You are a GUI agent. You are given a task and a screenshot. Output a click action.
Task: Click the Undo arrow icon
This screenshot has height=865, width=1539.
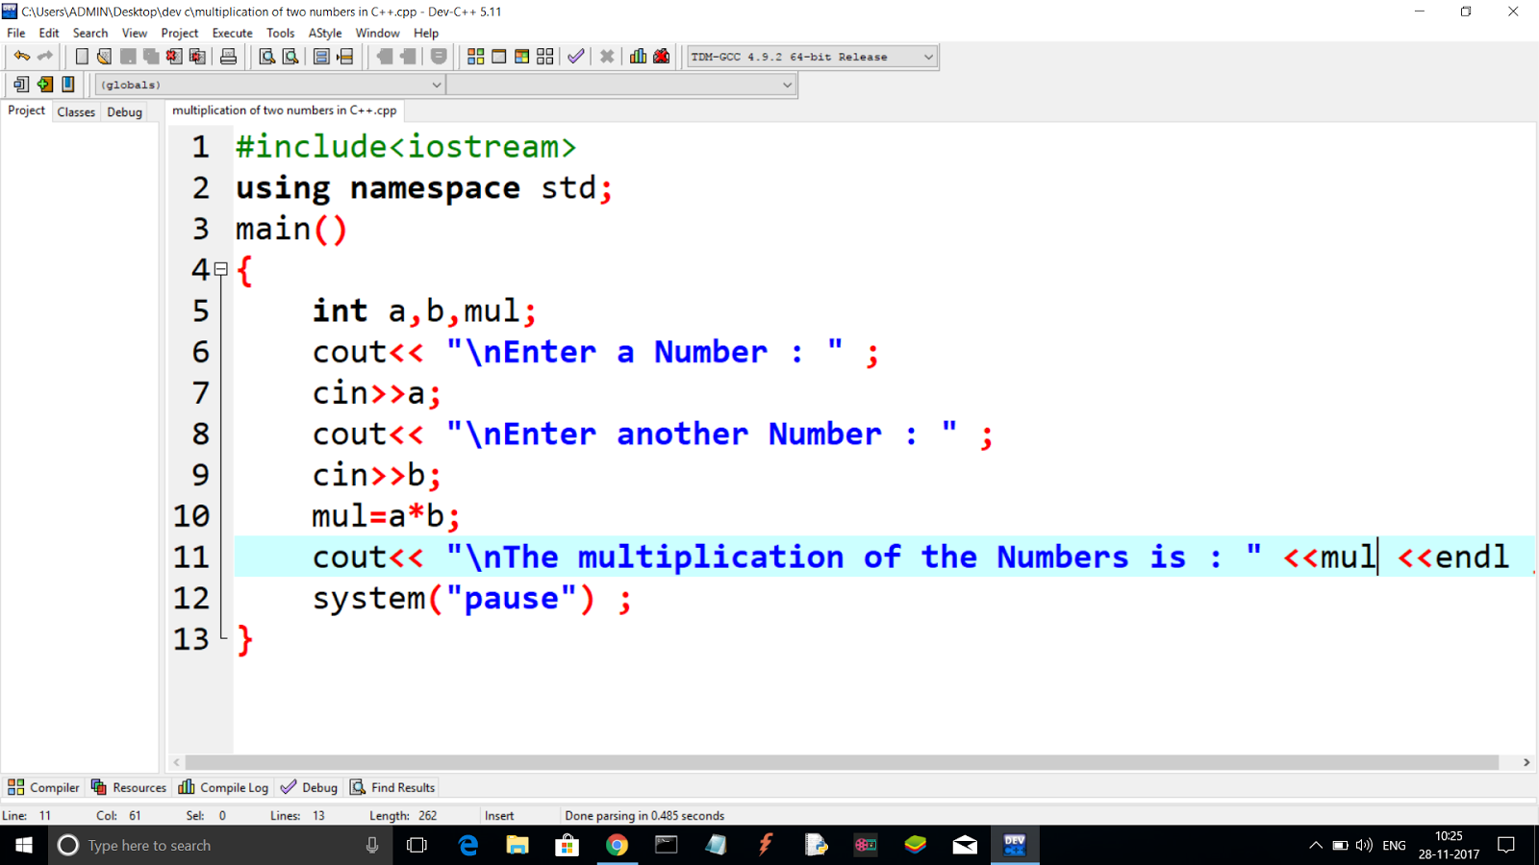21,56
